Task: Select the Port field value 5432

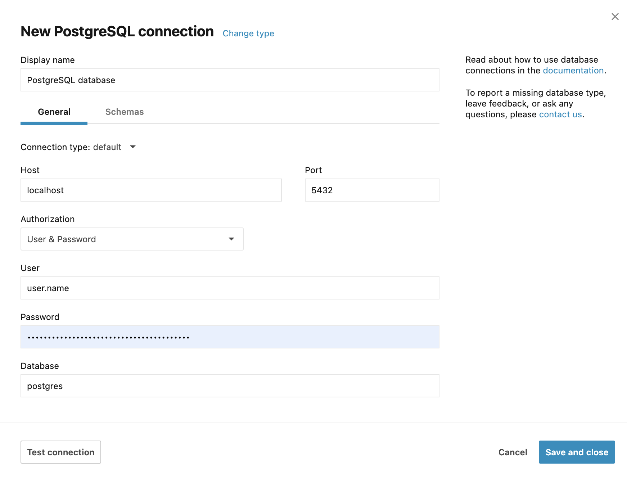Action: pos(372,190)
